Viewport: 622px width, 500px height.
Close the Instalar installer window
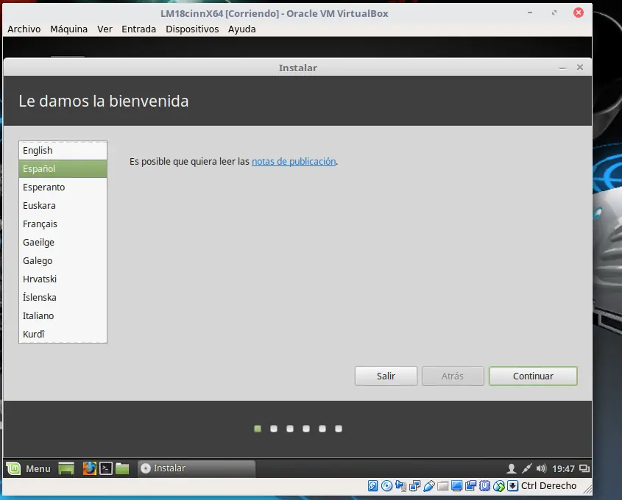coord(580,68)
